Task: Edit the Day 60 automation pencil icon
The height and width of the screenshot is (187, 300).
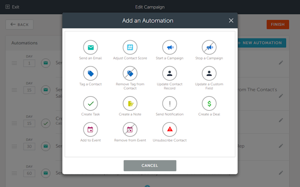Action: [x=280, y=173]
